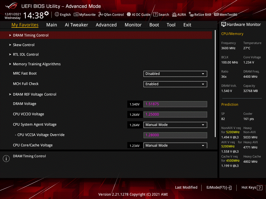The width and height of the screenshot is (266, 199).
Task: Click Last Modified button
Action: [186, 188]
